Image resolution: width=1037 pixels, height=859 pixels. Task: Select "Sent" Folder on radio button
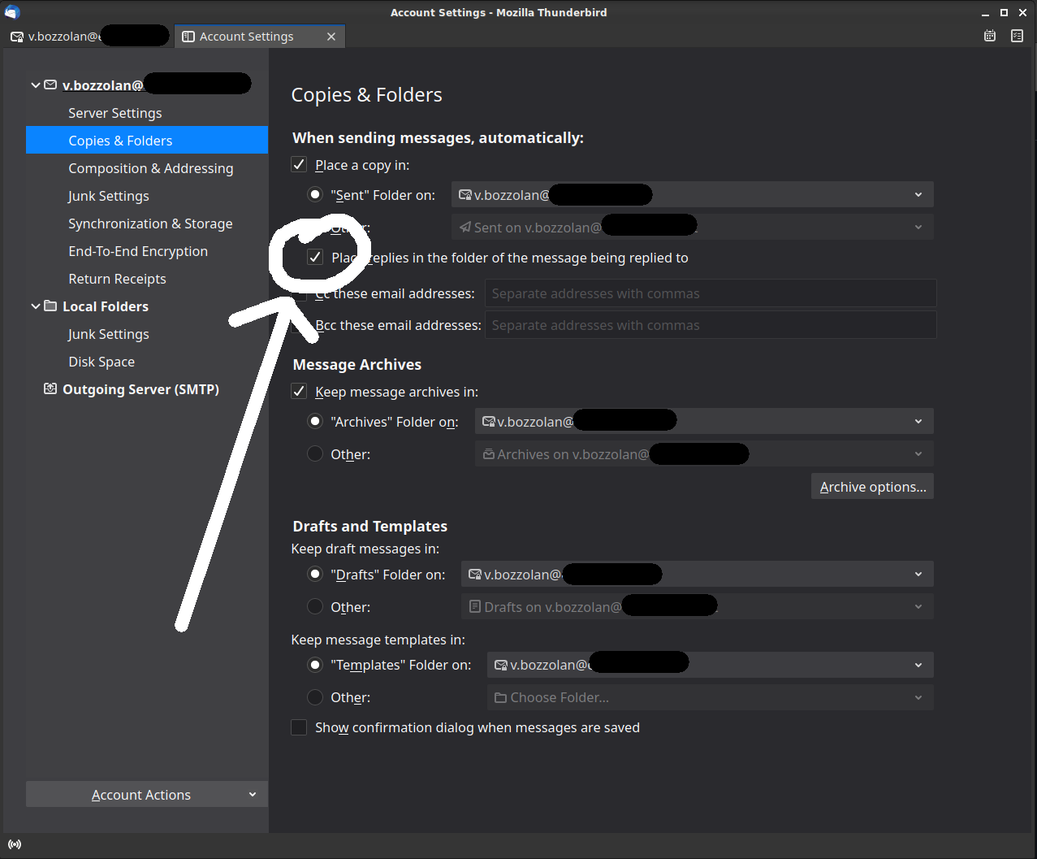pyautogui.click(x=315, y=195)
